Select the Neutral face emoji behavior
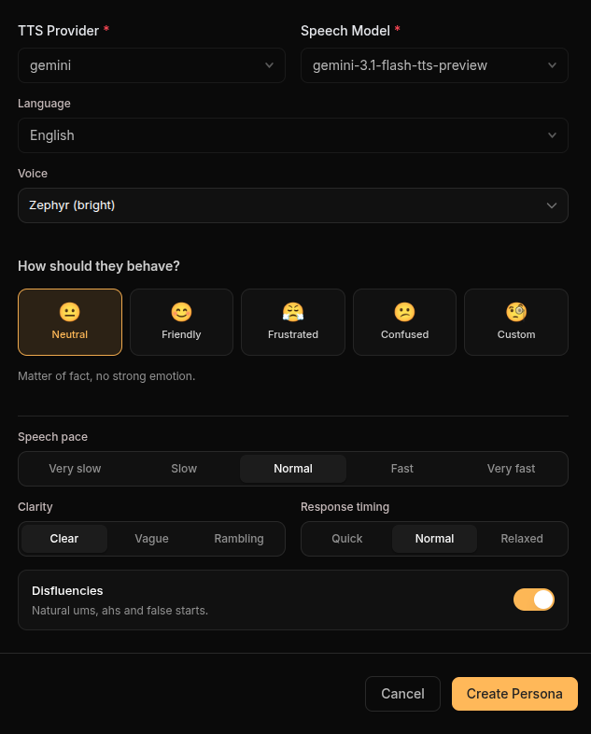The image size is (591, 734). click(70, 312)
